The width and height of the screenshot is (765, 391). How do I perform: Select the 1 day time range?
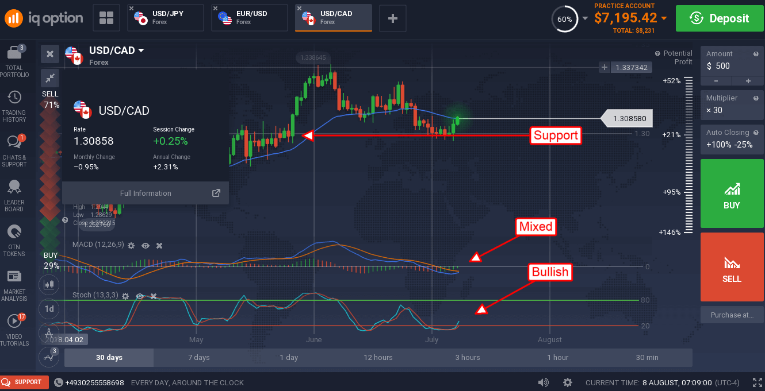289,357
